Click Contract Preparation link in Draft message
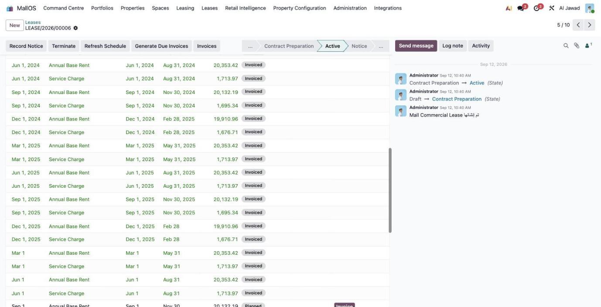The height and width of the screenshot is (307, 601). (x=457, y=99)
